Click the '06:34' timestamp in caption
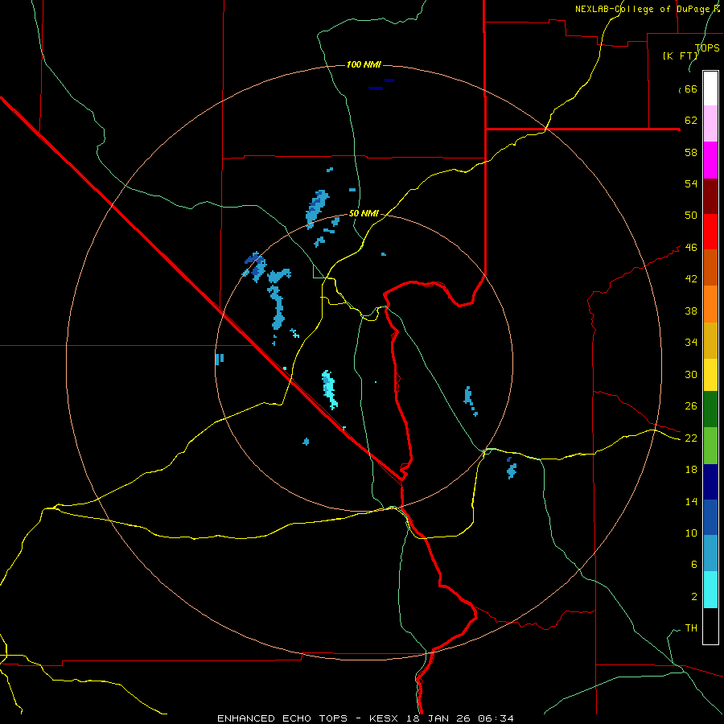The height and width of the screenshot is (724, 724). (x=496, y=718)
